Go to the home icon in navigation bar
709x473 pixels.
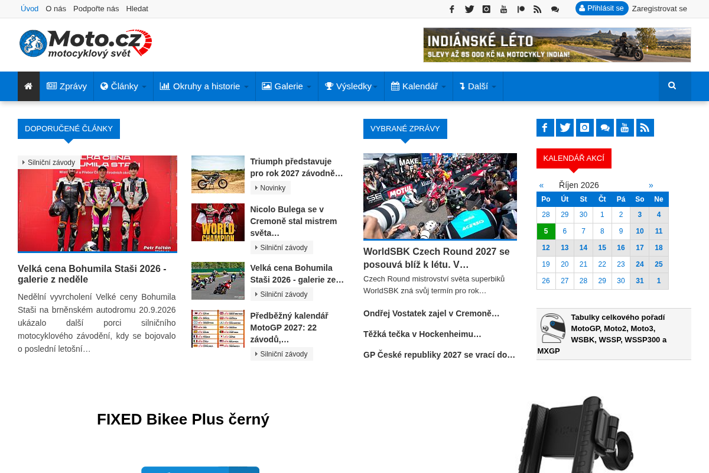28,86
